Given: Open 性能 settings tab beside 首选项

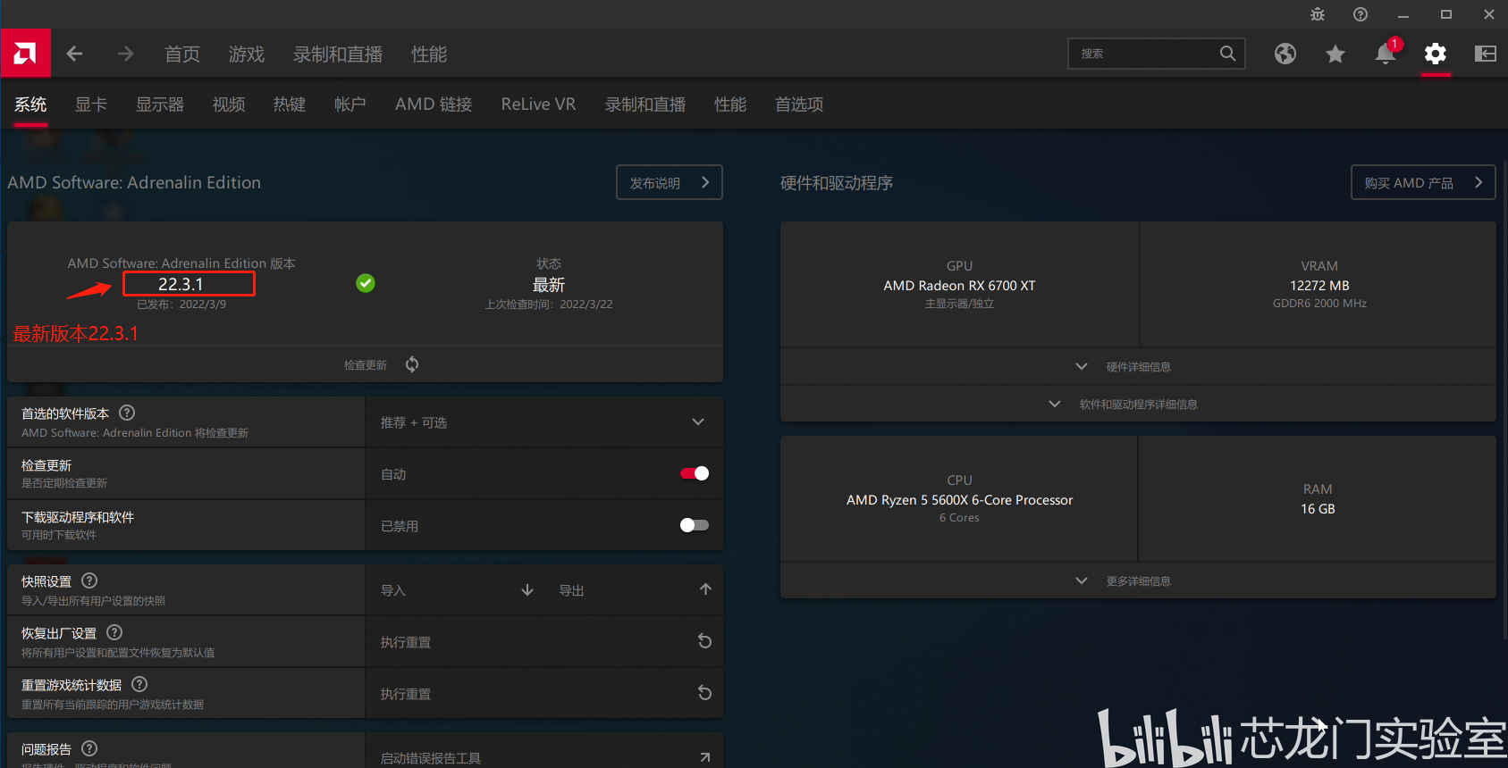Looking at the screenshot, I should (x=730, y=104).
